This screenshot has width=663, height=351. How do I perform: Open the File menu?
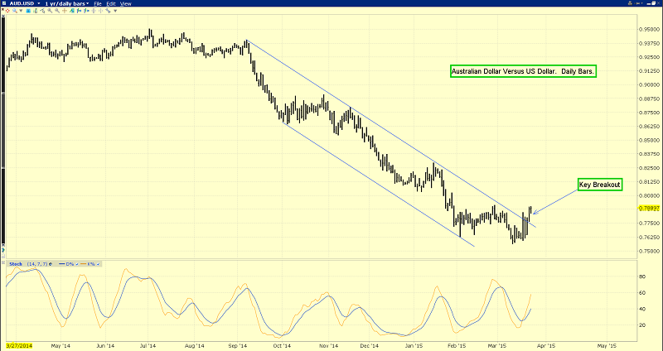click(x=98, y=4)
